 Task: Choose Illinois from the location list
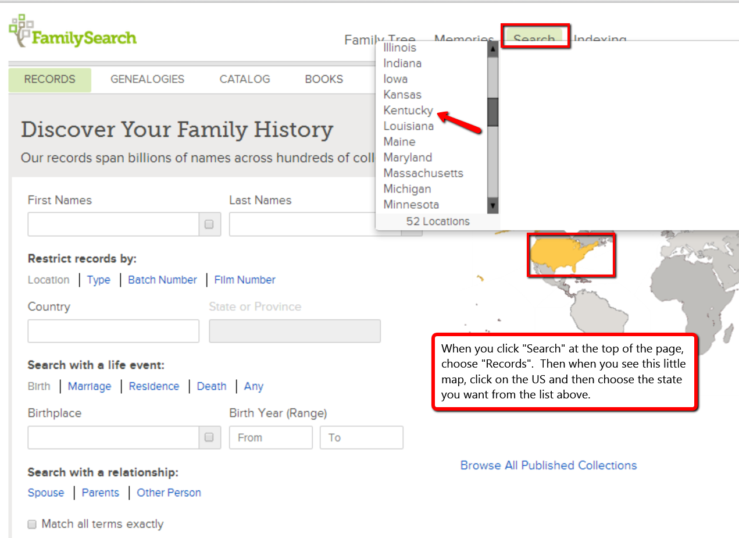[400, 48]
